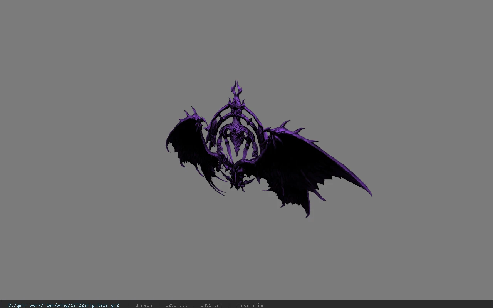Click the 'nincs anim' status entry
The width and height of the screenshot is (493, 308).
coord(249,305)
